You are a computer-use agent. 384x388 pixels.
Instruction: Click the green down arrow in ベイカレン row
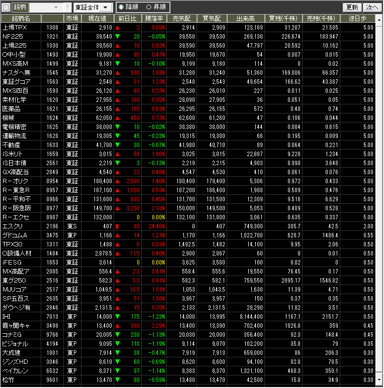118,370
